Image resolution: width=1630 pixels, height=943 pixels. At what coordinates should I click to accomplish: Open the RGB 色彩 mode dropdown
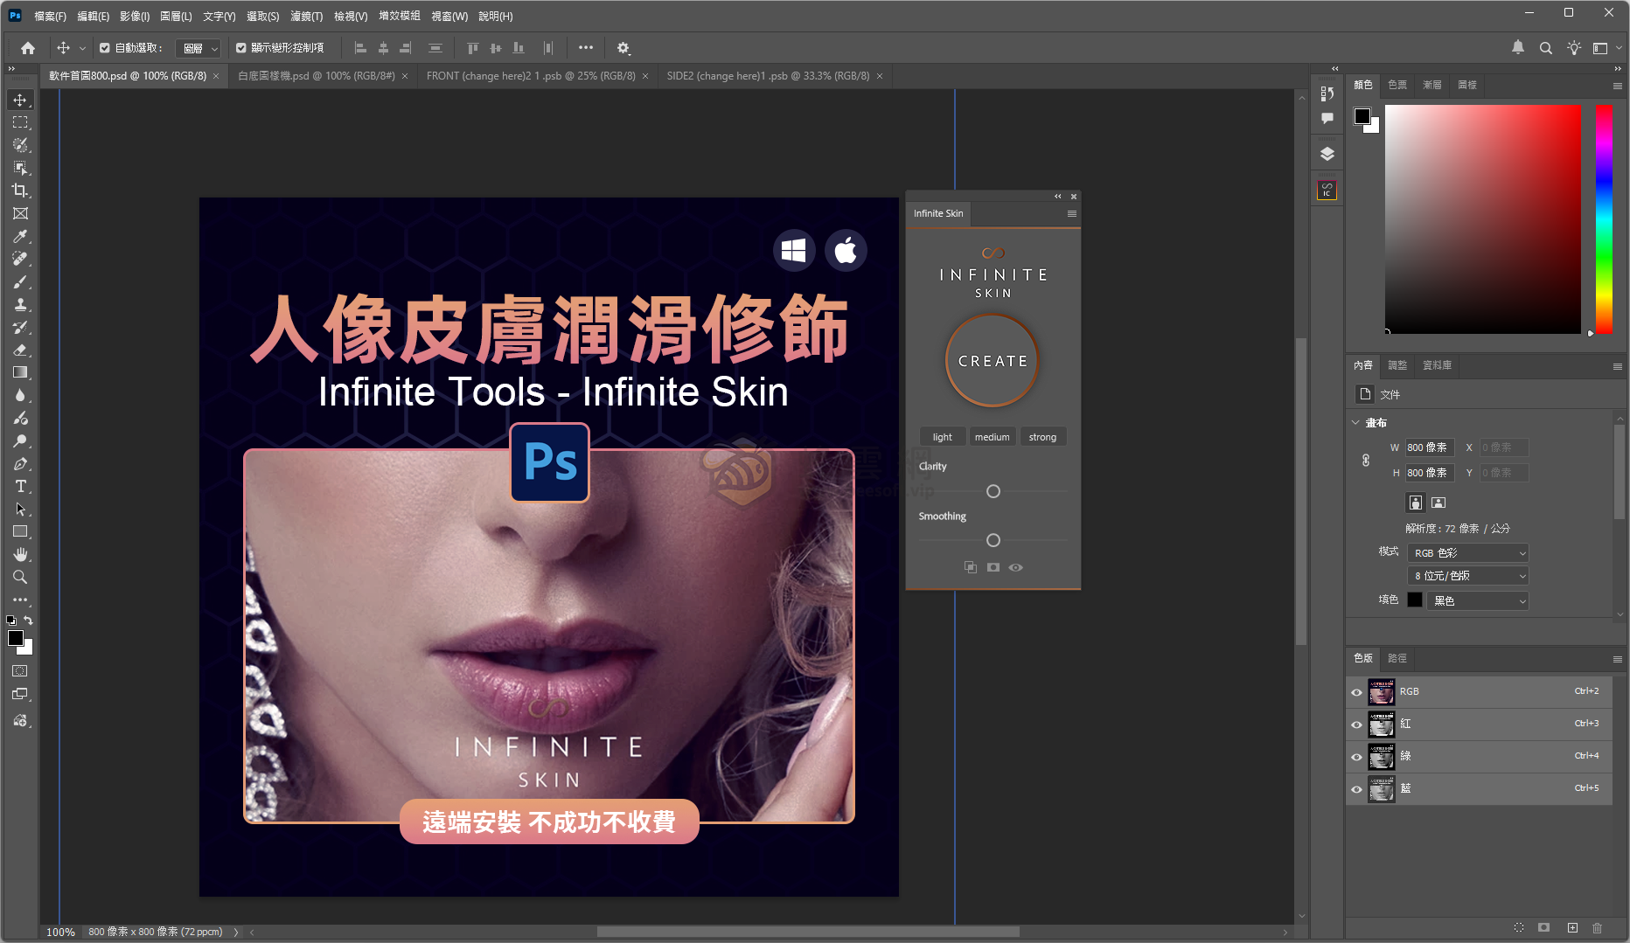coord(1468,553)
